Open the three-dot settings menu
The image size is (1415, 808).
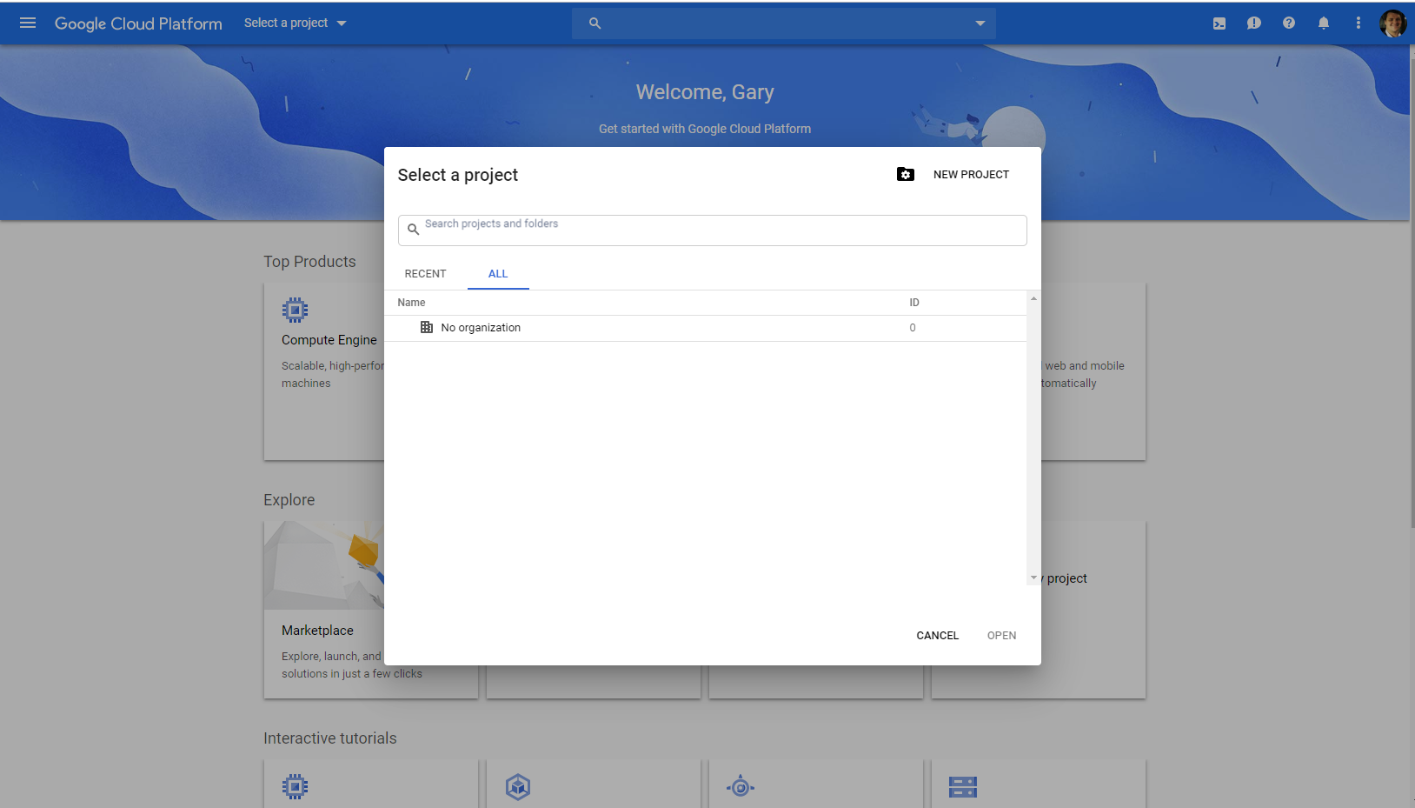click(1359, 23)
